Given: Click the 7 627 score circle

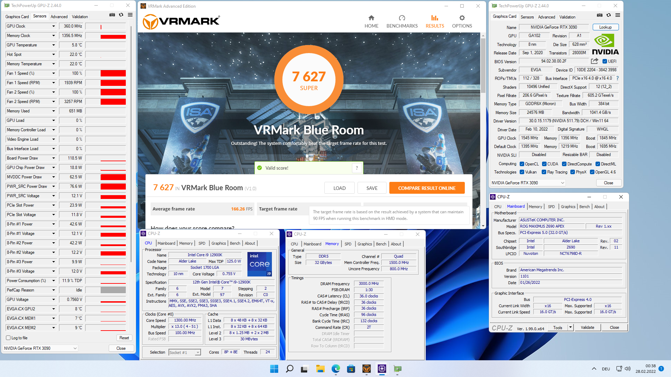Looking at the screenshot, I should point(309,79).
